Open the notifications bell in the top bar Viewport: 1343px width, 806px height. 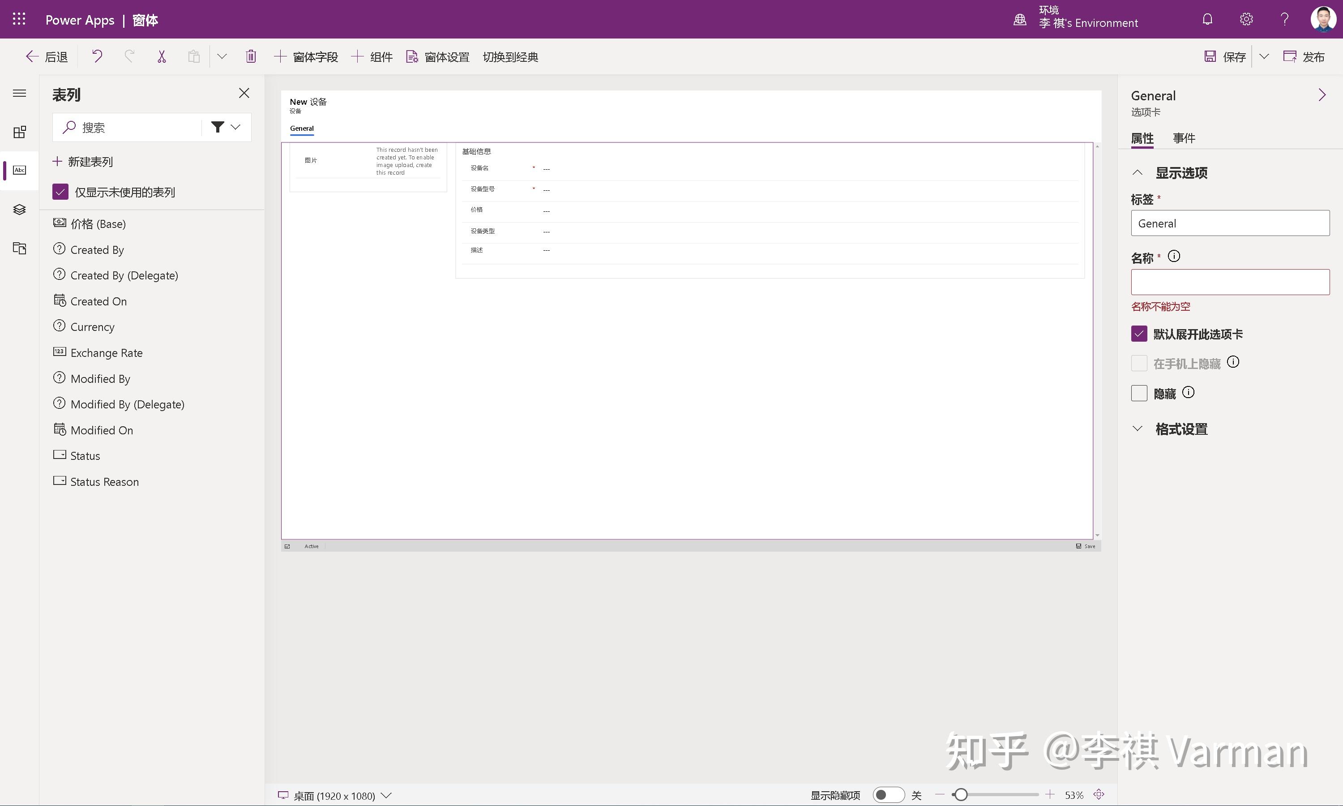(1207, 18)
